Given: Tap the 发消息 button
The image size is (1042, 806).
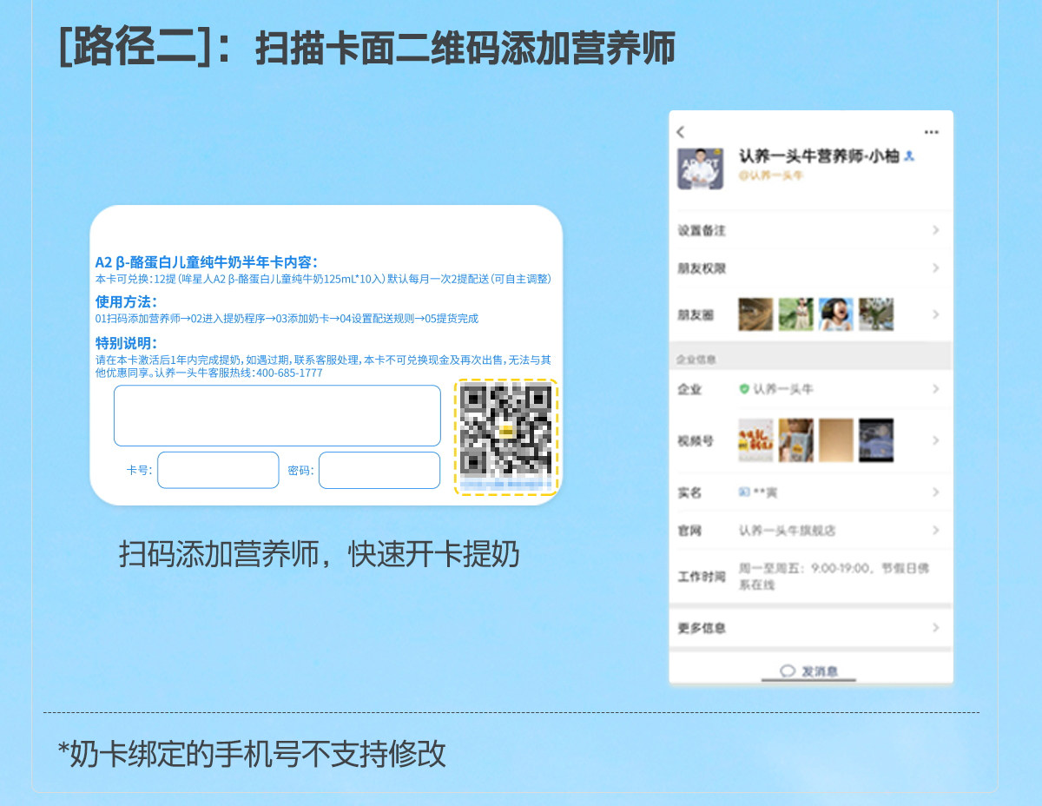Looking at the screenshot, I should (810, 671).
